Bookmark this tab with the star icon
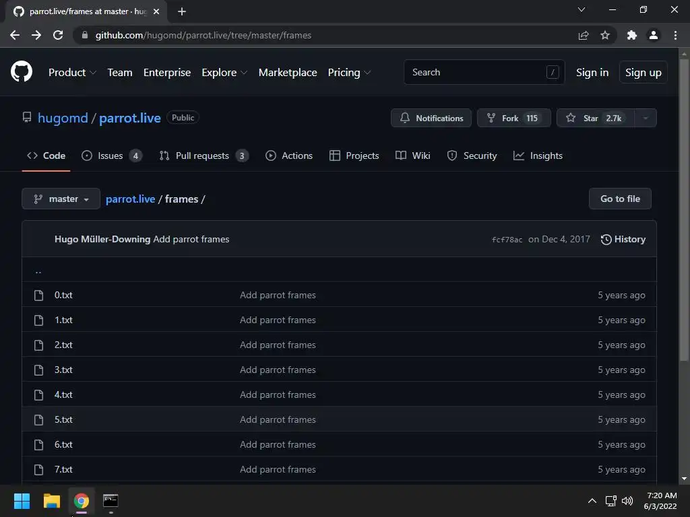 coord(605,35)
